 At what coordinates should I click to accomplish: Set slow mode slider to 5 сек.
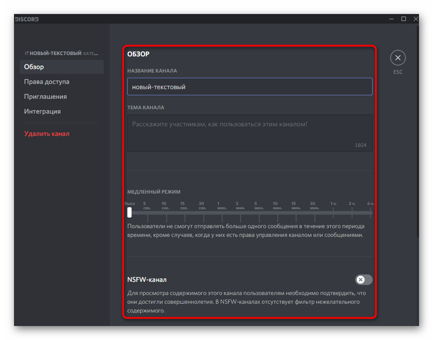[x=148, y=213]
